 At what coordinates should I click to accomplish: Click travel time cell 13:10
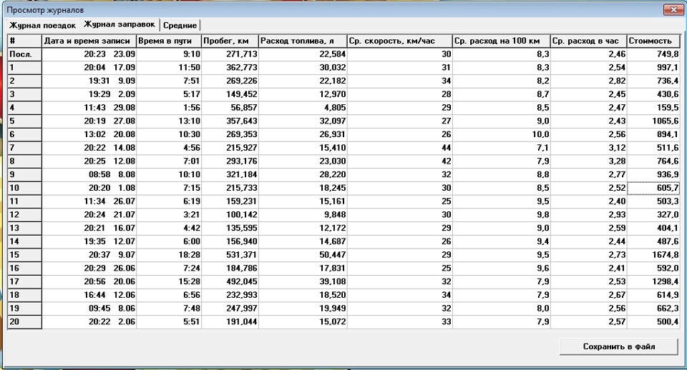coord(169,121)
